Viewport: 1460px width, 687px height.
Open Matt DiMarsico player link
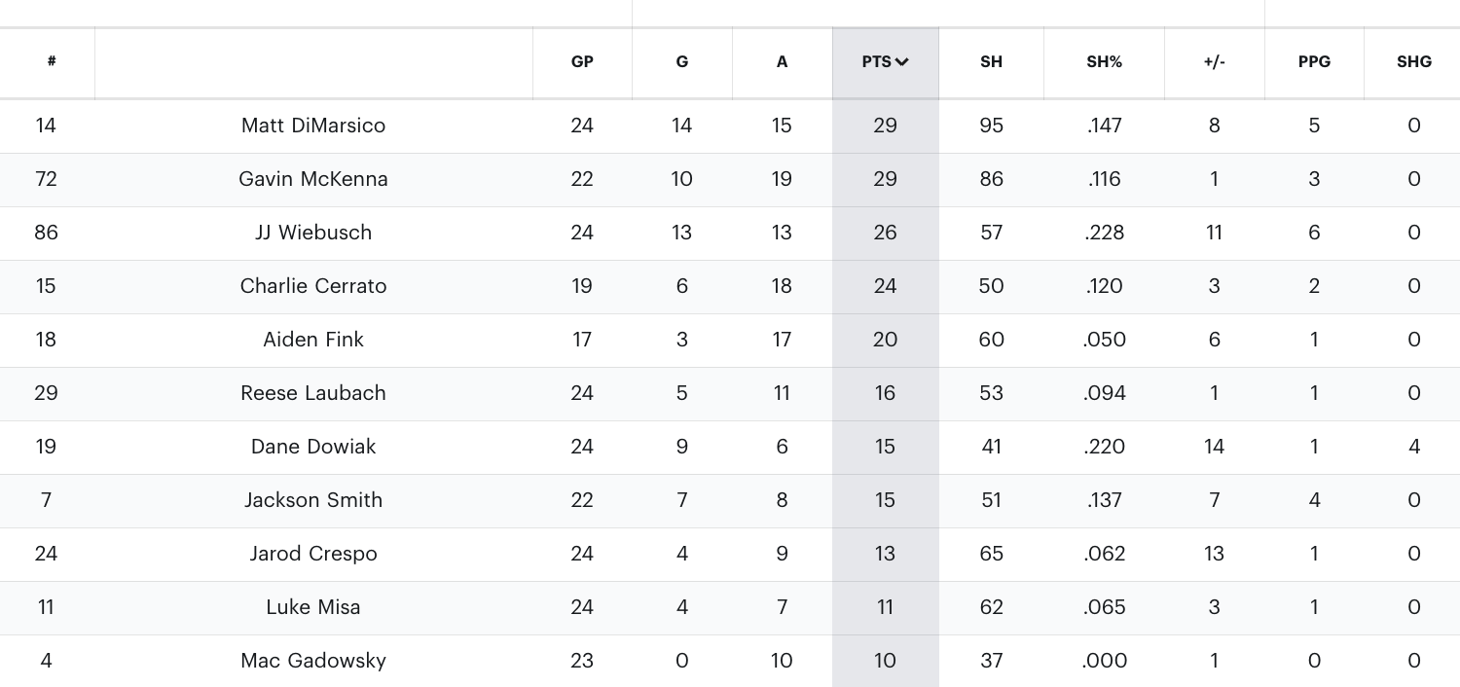click(x=313, y=126)
